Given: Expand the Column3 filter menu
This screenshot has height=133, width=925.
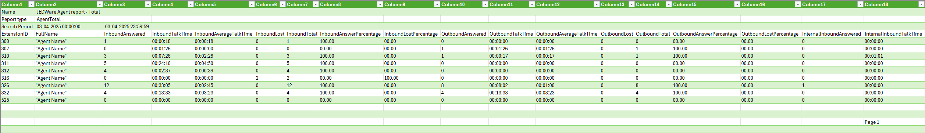Looking at the screenshot, I should coord(148,4).
